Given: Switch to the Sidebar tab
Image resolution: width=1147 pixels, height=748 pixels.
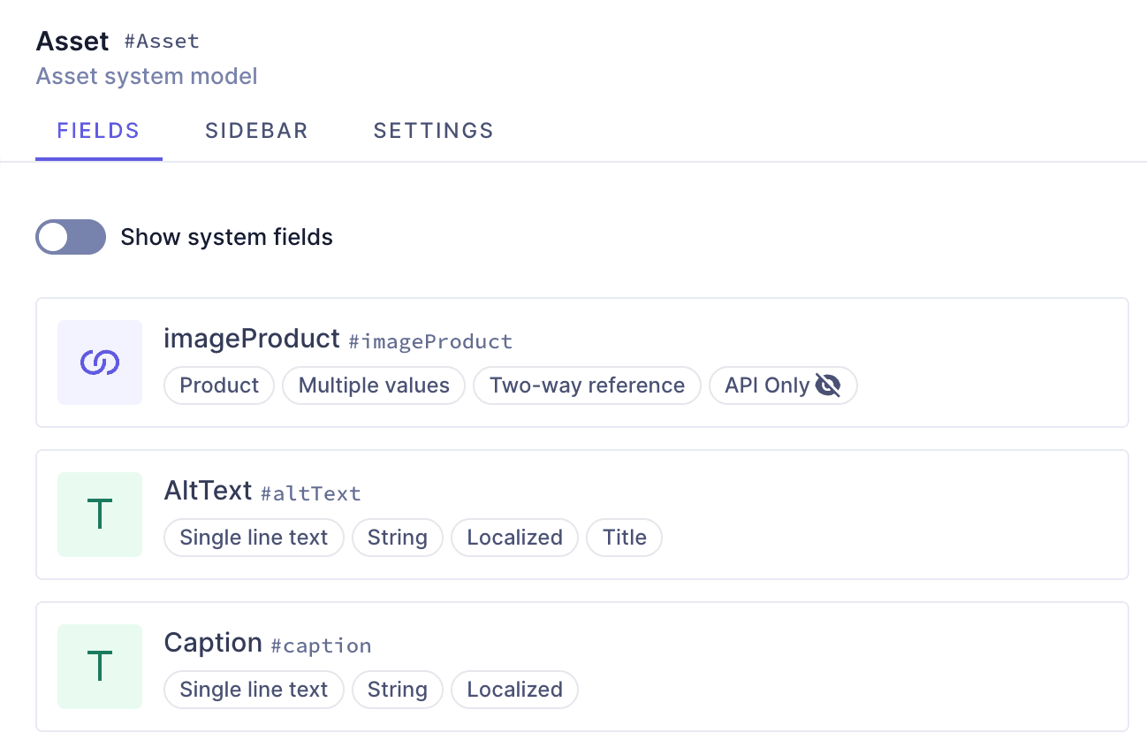Looking at the screenshot, I should 256,131.
